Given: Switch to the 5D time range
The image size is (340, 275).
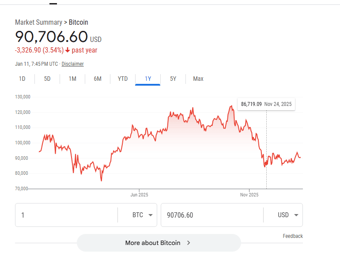Looking at the screenshot, I should (47, 79).
